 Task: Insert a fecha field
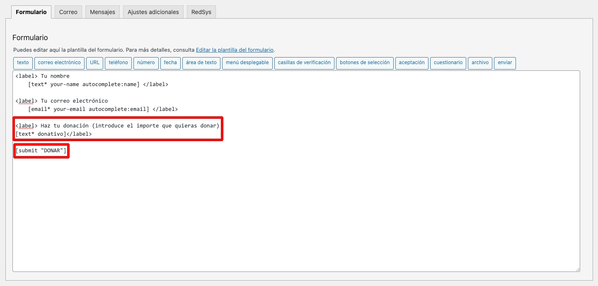pos(170,63)
